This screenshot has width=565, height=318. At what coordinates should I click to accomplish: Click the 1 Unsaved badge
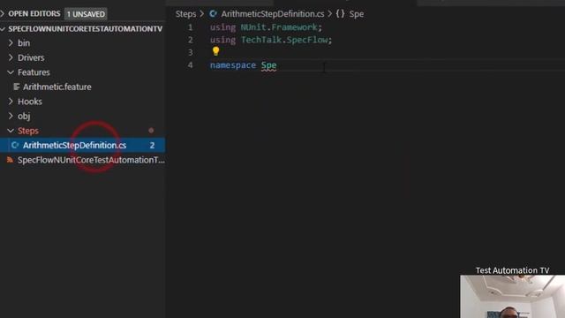(86, 14)
